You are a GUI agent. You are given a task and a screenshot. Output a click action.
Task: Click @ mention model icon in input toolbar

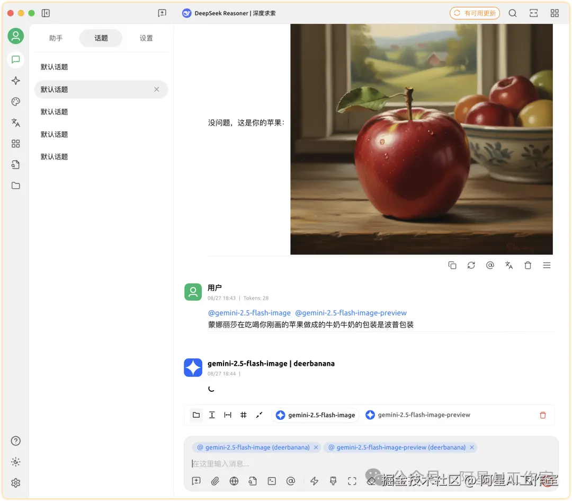coord(291,481)
